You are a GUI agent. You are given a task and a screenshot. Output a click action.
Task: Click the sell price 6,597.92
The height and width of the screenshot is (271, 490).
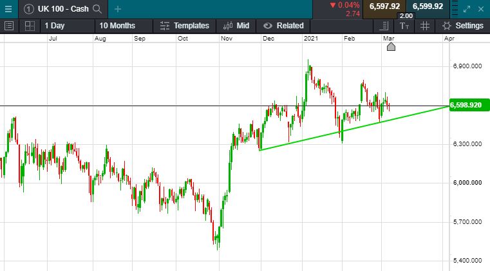click(x=384, y=6)
